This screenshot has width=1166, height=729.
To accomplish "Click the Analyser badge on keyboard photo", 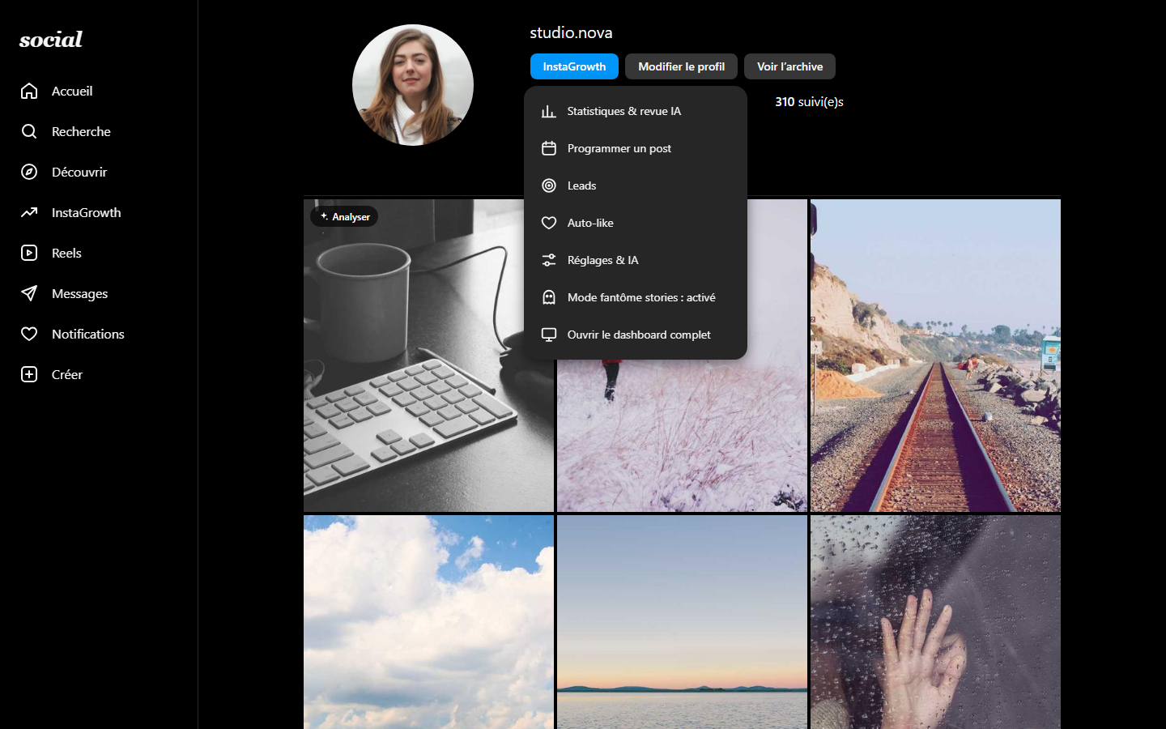I will pyautogui.click(x=344, y=216).
